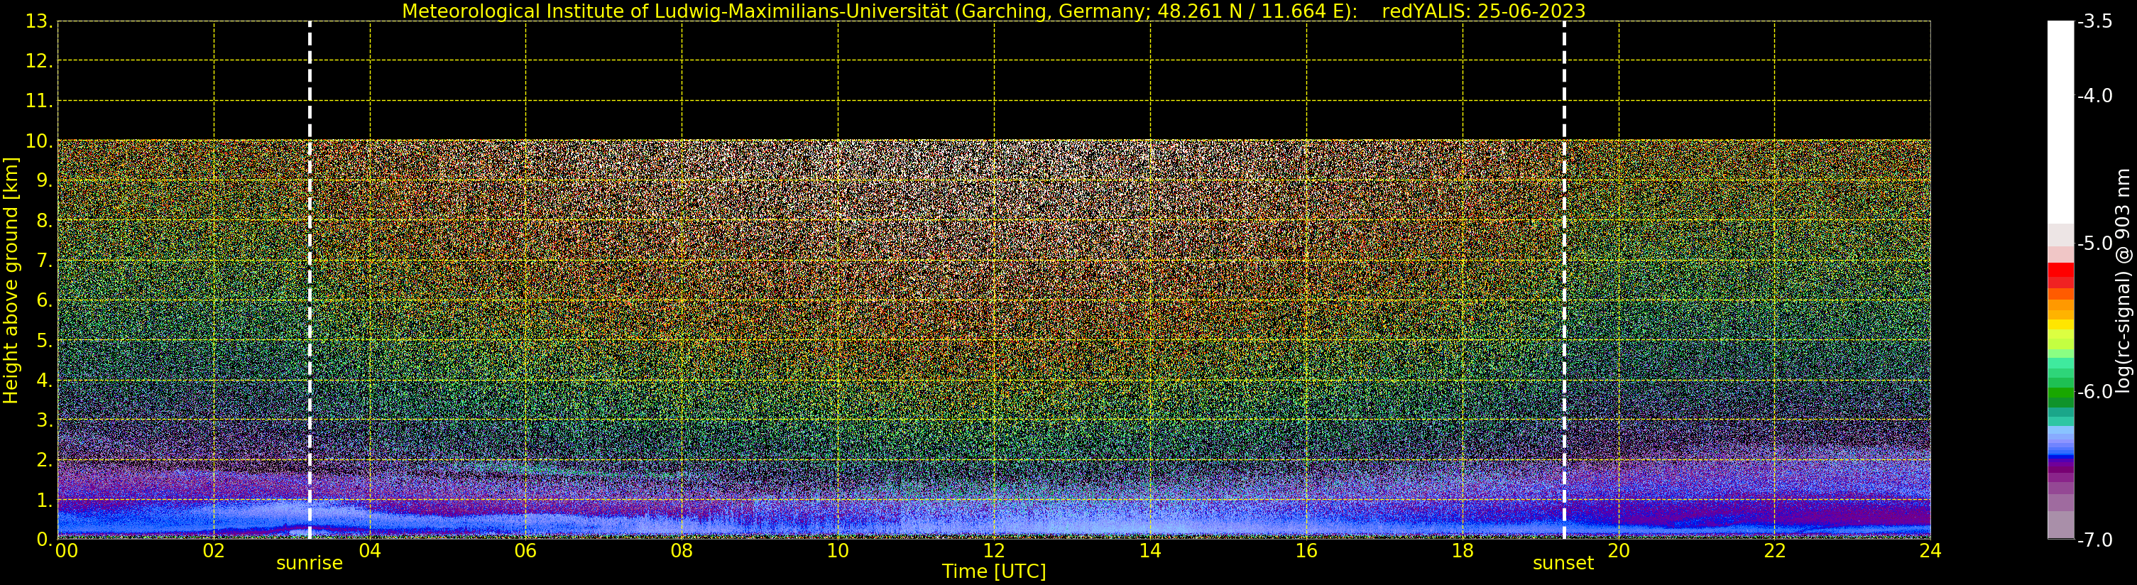Click the '12' time tick label
2137x585 pixels.
coord(994,551)
